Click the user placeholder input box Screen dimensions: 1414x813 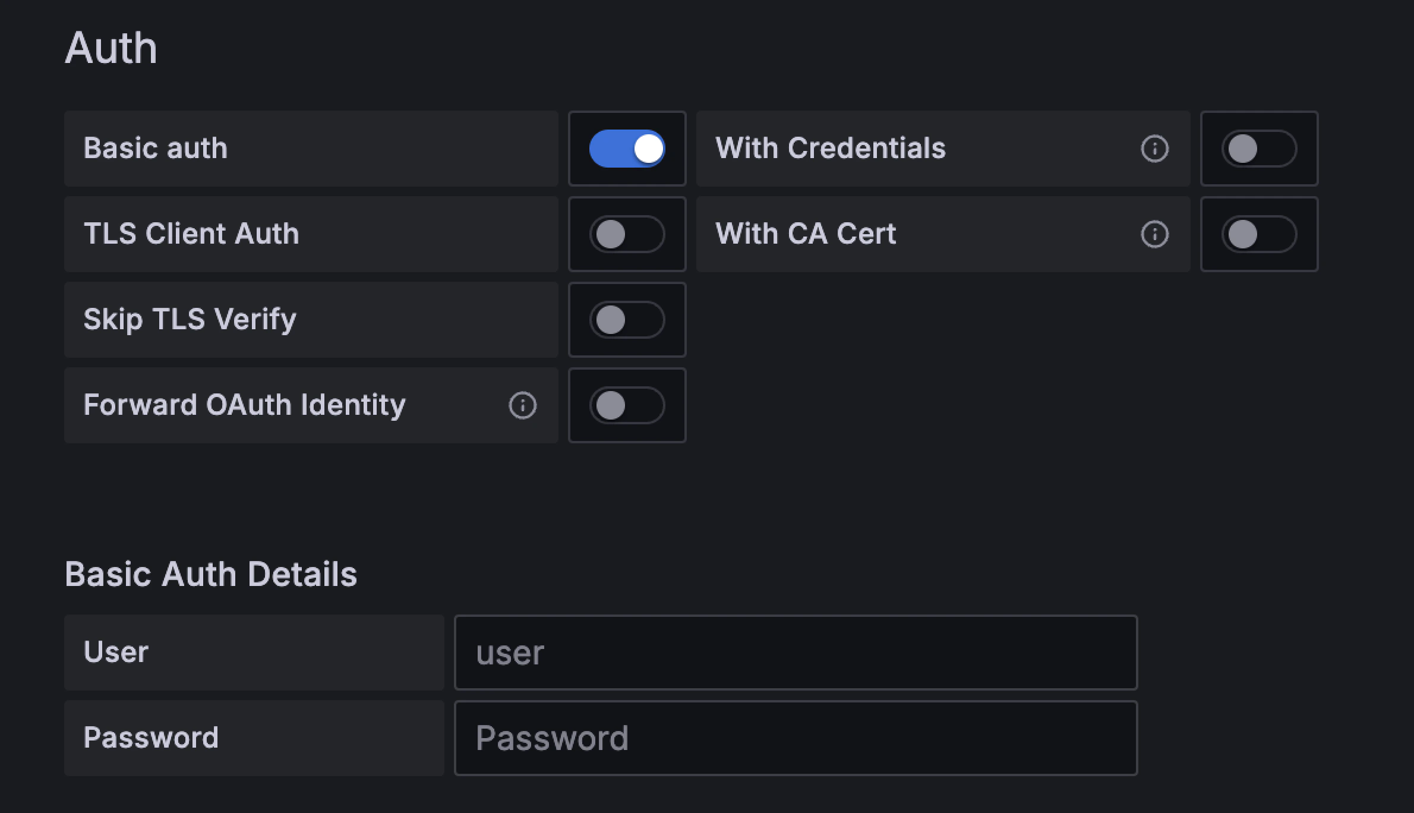[x=796, y=652]
